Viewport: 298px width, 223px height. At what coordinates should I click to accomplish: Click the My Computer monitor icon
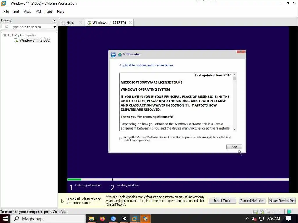(10, 35)
